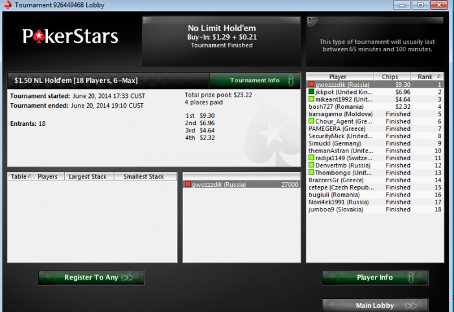
Task: Sort tables by the Table column header
Action: (21, 176)
